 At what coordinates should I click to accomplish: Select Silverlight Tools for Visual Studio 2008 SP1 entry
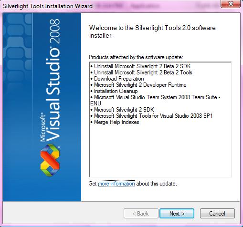click(151, 116)
